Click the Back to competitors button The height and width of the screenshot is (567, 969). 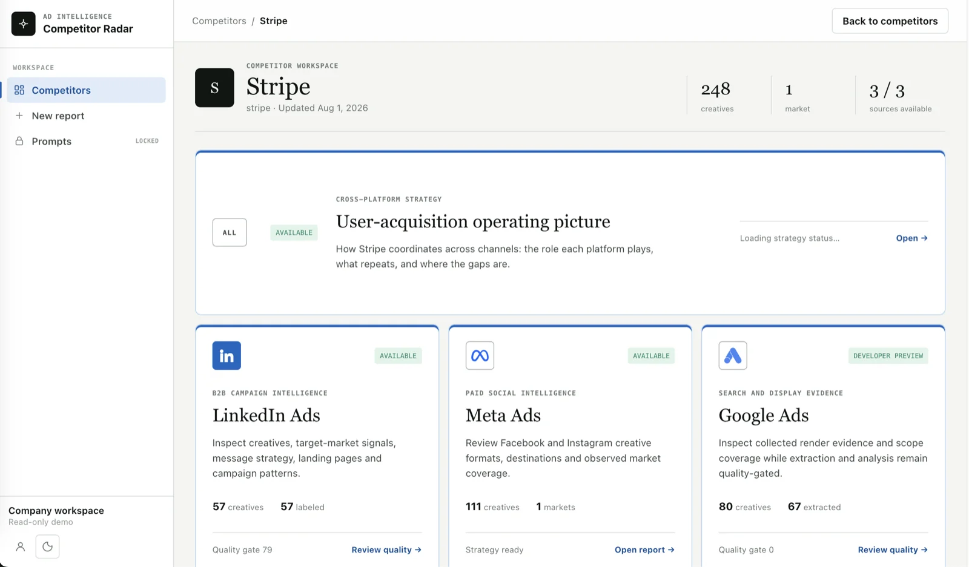[890, 21]
